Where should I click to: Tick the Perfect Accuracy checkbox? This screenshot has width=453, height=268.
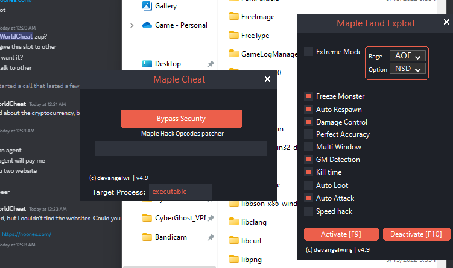click(x=309, y=134)
